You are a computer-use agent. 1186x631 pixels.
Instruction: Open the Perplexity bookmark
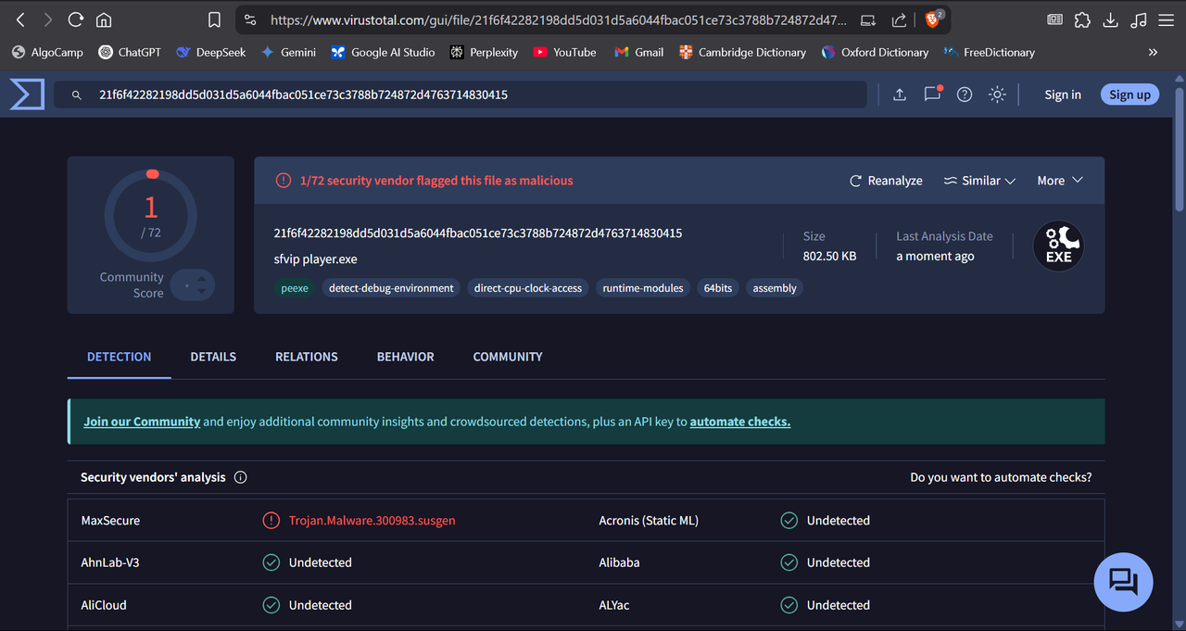coord(484,53)
